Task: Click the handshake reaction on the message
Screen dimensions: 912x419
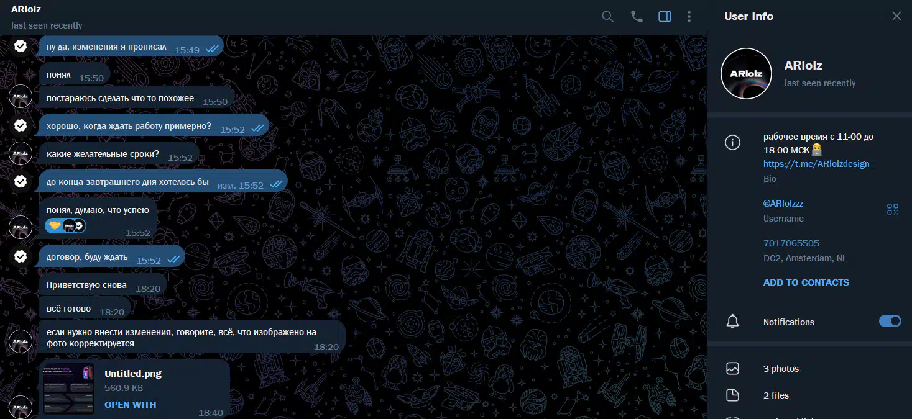Action: click(x=55, y=225)
